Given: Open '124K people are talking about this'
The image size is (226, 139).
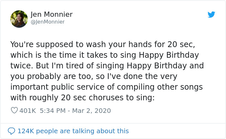Looking at the screenshot, I should pos(73,131).
